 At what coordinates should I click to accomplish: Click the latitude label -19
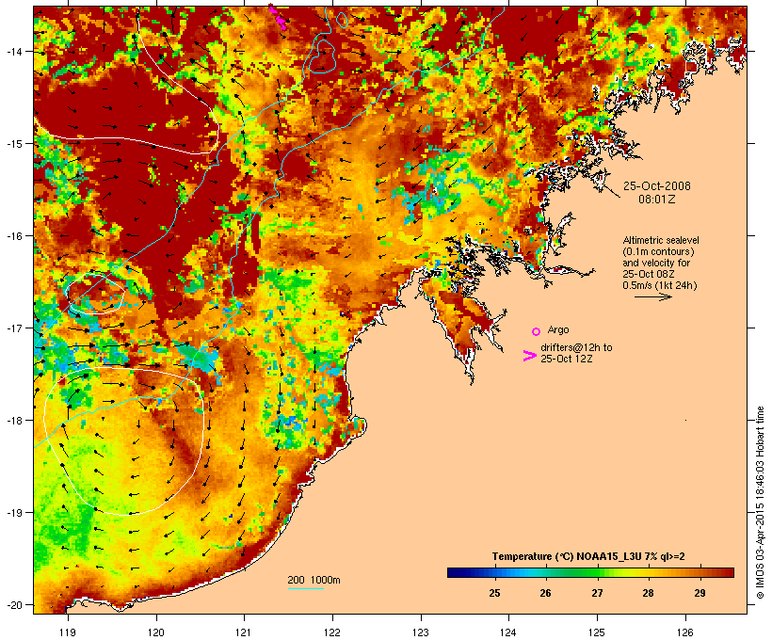tap(13, 513)
